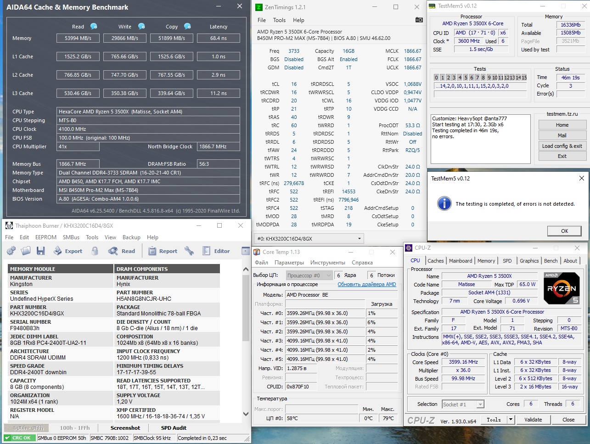Click the Обновить драйвера AMD link
This screenshot has height=444, width=590.
pos(367,284)
